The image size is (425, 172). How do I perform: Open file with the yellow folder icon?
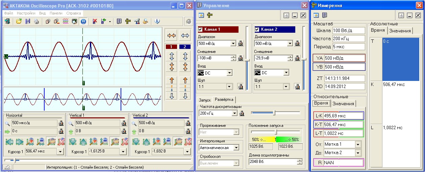click(x=19, y=21)
